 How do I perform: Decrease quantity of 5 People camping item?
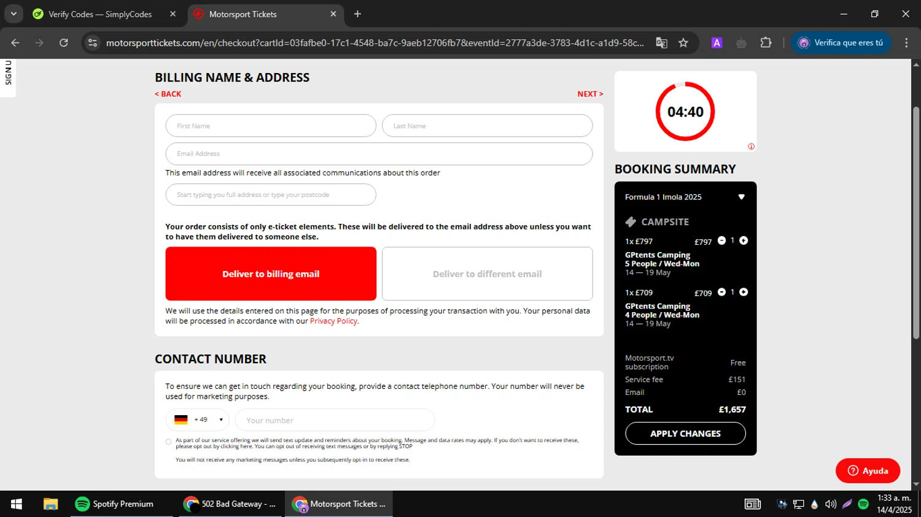point(722,240)
